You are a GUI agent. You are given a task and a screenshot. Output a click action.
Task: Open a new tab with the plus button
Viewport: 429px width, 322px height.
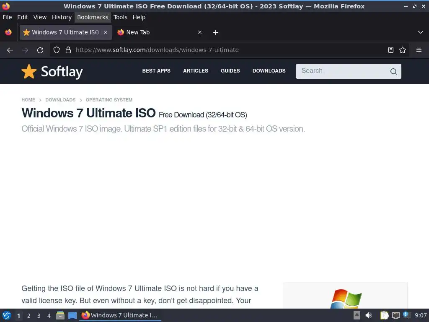[x=216, y=33]
